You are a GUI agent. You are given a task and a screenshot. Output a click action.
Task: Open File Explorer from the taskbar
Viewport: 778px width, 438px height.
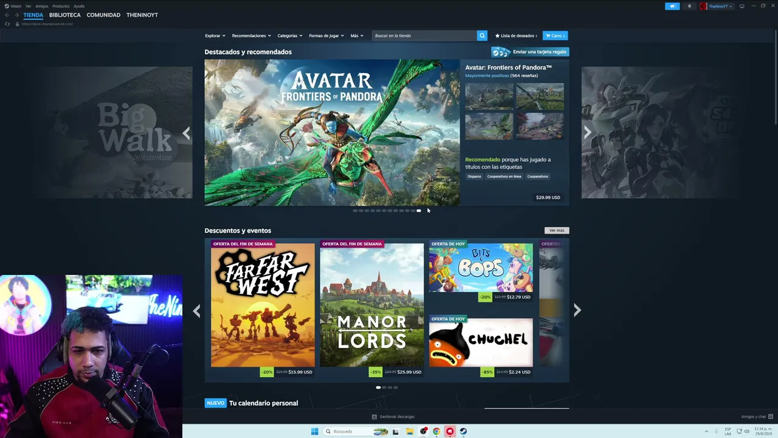pos(410,431)
